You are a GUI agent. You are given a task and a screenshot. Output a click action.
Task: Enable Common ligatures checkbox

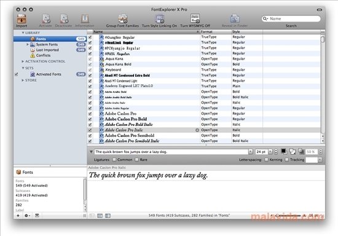tap(114, 160)
